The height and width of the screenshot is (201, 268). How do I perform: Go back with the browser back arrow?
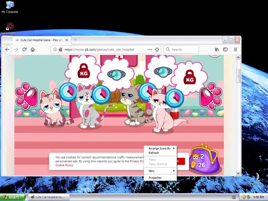click(7, 49)
